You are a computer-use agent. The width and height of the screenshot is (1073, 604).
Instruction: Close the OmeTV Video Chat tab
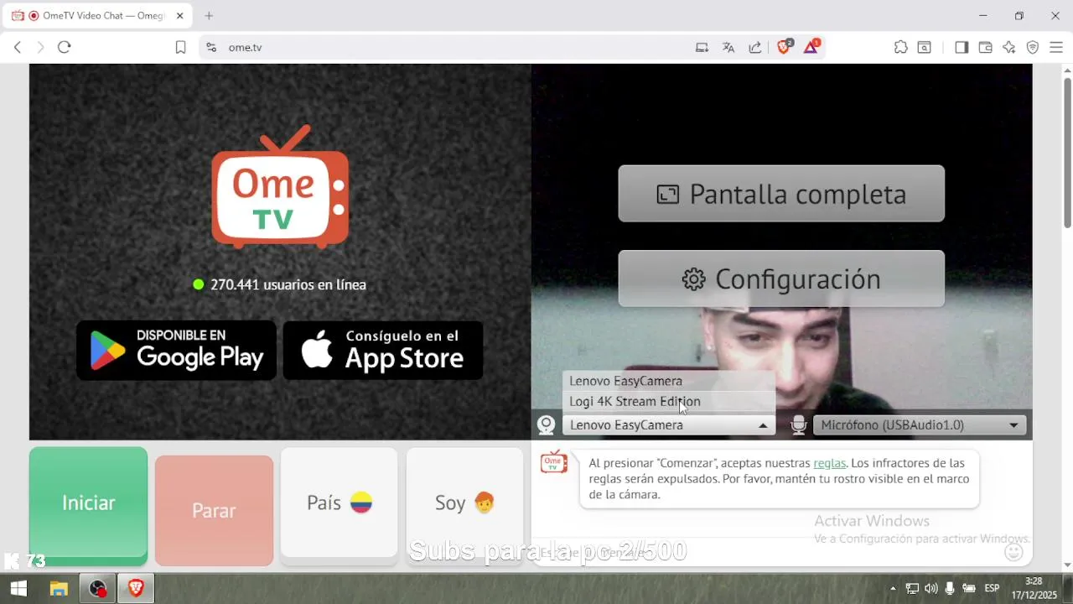(179, 16)
